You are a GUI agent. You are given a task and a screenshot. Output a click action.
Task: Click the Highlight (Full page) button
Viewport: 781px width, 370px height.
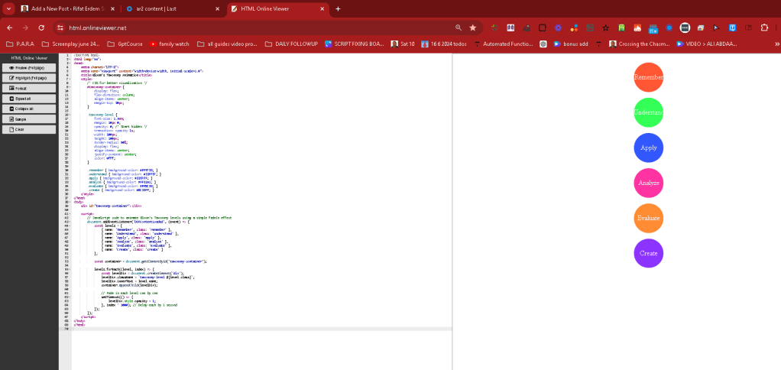click(29, 78)
